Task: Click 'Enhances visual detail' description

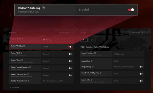Action: (17, 69)
